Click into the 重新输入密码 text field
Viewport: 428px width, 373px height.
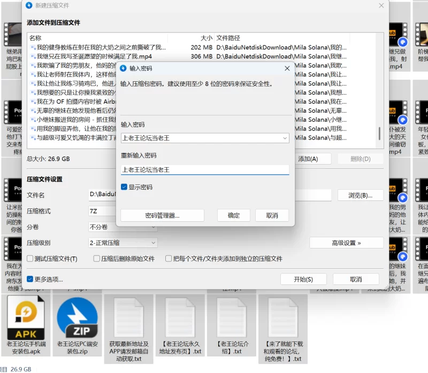pos(205,170)
